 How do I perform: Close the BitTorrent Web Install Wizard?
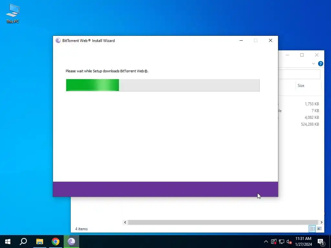271,40
